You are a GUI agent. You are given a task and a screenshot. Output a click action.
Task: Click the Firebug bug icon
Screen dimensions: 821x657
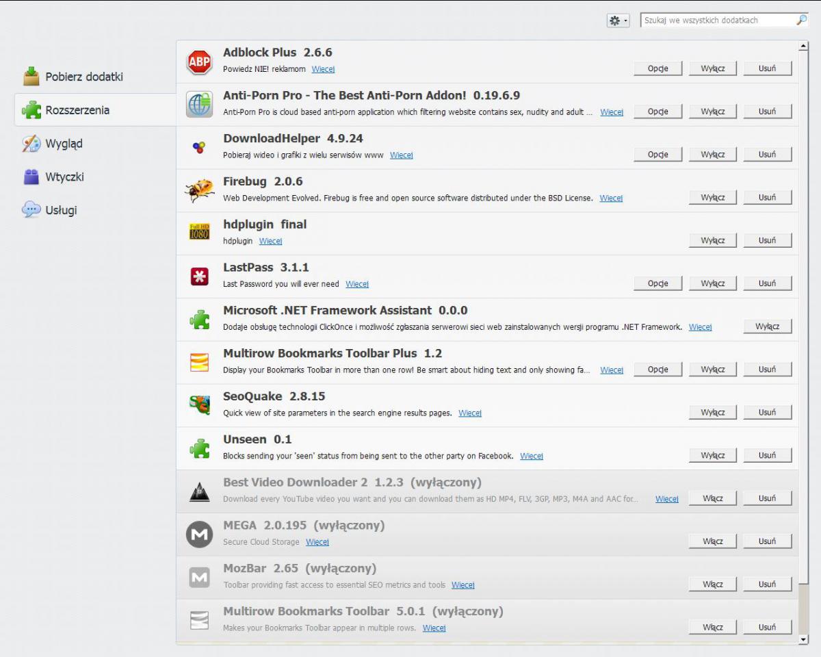pyautogui.click(x=199, y=191)
